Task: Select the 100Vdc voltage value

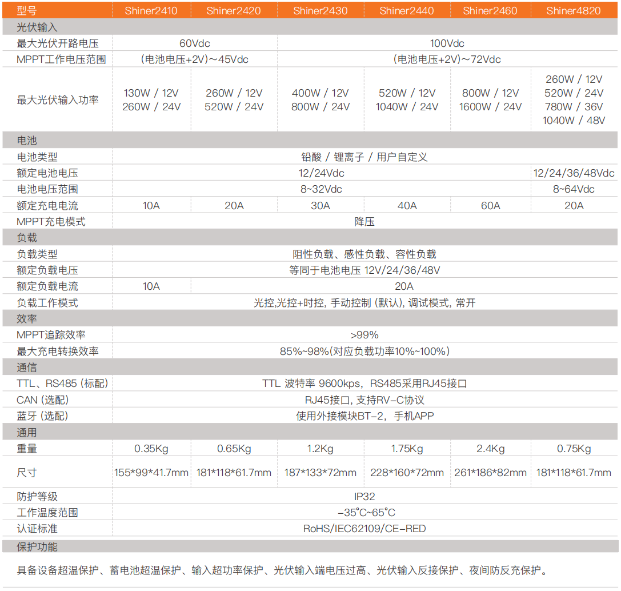Action: click(447, 43)
